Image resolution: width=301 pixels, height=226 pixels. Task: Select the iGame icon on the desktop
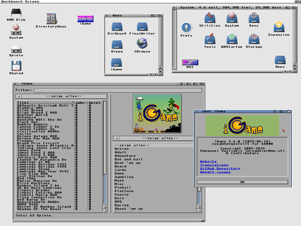coord(85,20)
